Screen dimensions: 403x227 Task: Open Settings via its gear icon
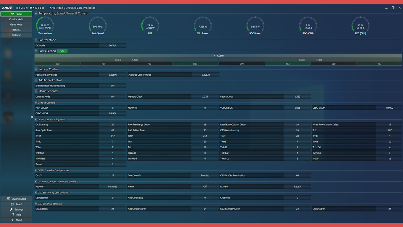[x=11, y=210]
